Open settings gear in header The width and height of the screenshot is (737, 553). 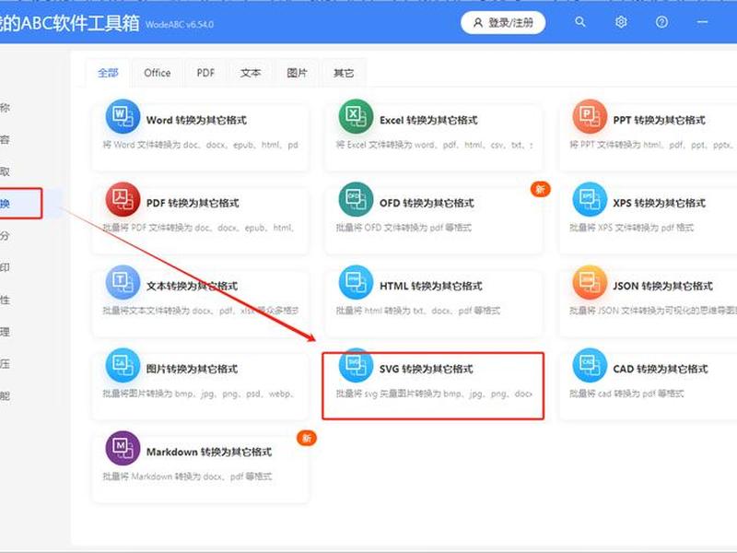click(x=621, y=22)
